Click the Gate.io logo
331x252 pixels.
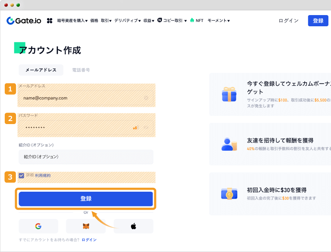[24, 21]
